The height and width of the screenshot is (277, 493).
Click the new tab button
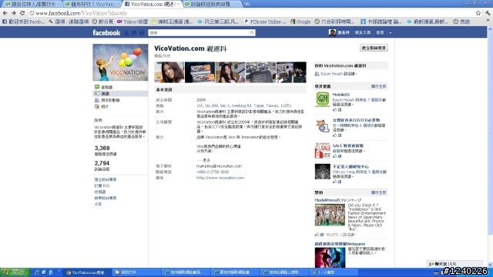pos(247,4)
